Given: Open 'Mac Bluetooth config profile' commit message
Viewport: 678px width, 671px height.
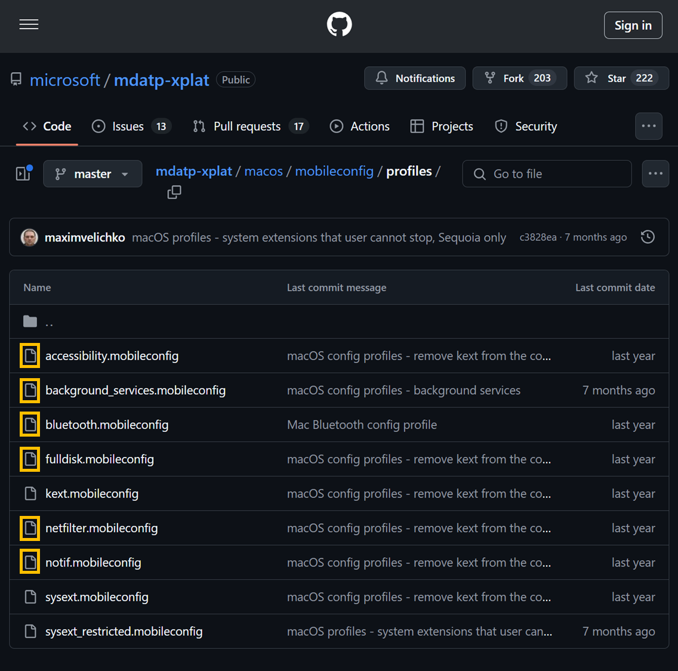Looking at the screenshot, I should [362, 425].
